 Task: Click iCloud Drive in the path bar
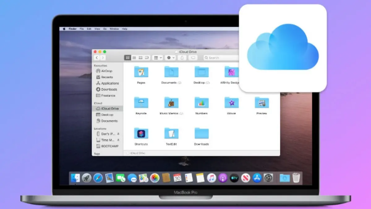tap(135, 153)
